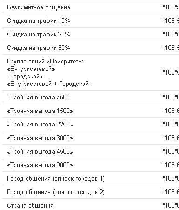Screen dimensions: 179x210
Task: Click «Внутрисетевой + Городской» line
Action: [49, 84]
